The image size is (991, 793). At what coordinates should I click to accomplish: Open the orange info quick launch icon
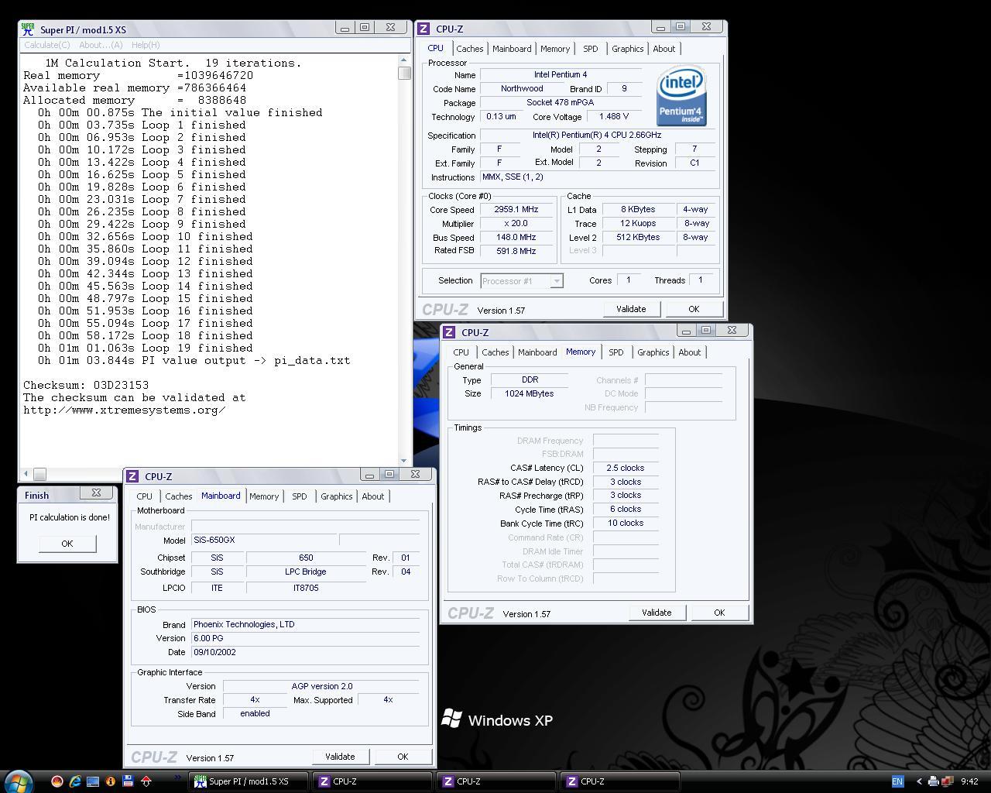110,781
